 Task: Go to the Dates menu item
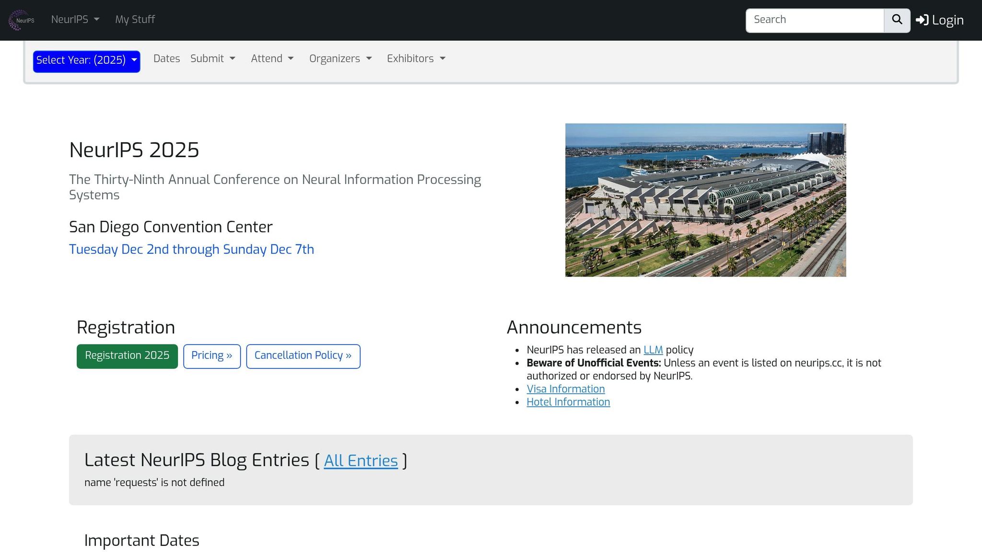pyautogui.click(x=166, y=58)
